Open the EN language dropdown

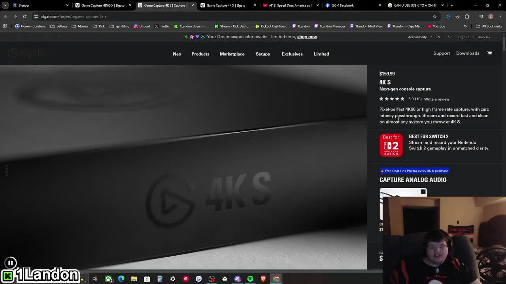(x=443, y=37)
